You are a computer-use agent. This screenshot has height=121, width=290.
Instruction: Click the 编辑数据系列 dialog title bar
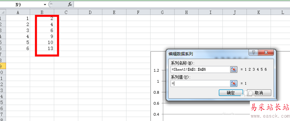pyautogui.click(x=207, y=54)
